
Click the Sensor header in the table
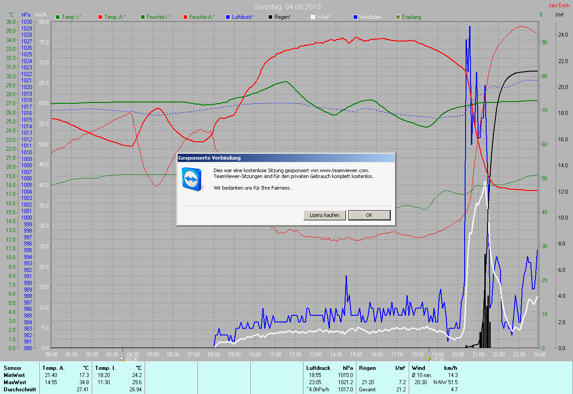(12, 368)
